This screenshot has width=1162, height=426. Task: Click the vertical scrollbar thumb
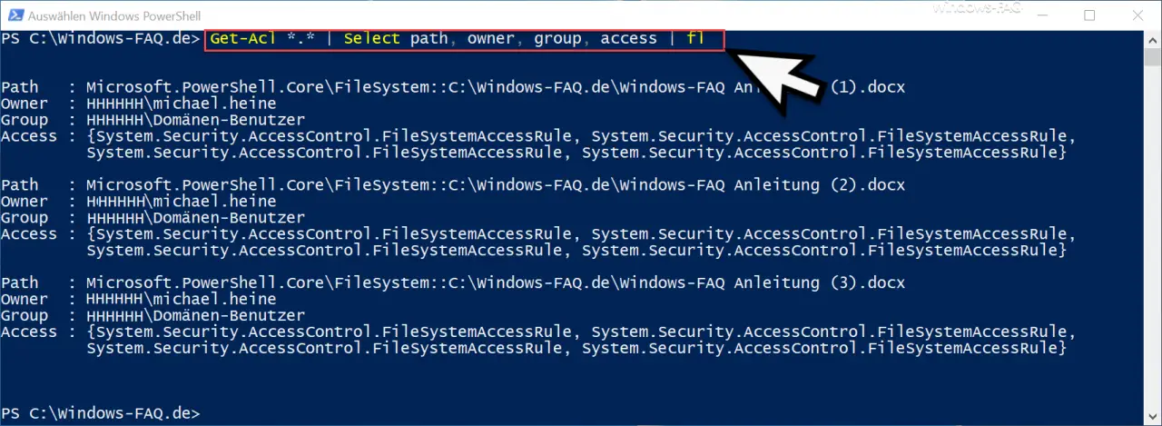[1153, 57]
